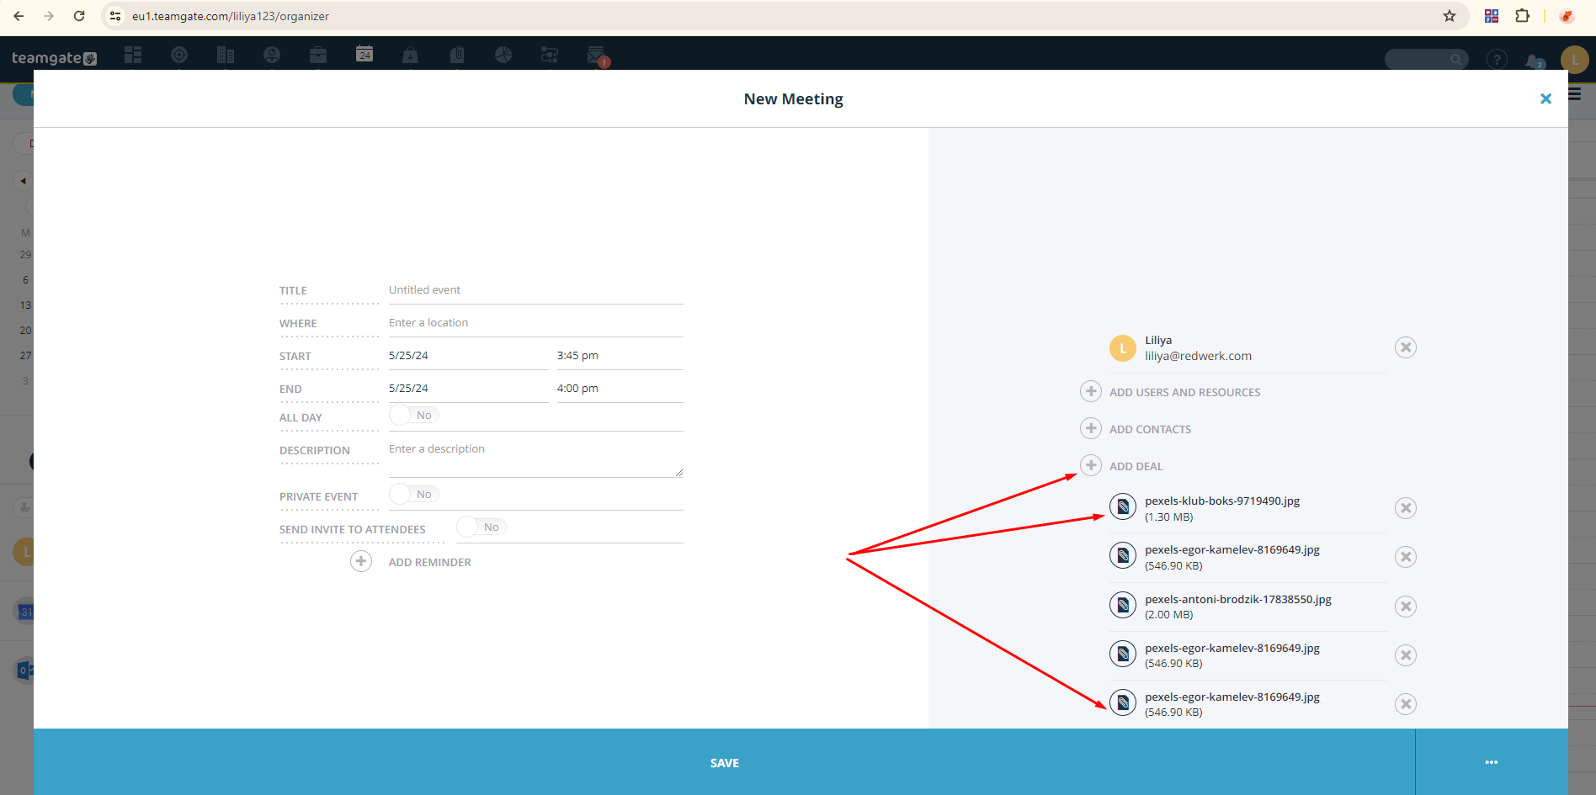The height and width of the screenshot is (795, 1596).
Task: Remove attendee Liliya from meeting
Action: [1405, 347]
